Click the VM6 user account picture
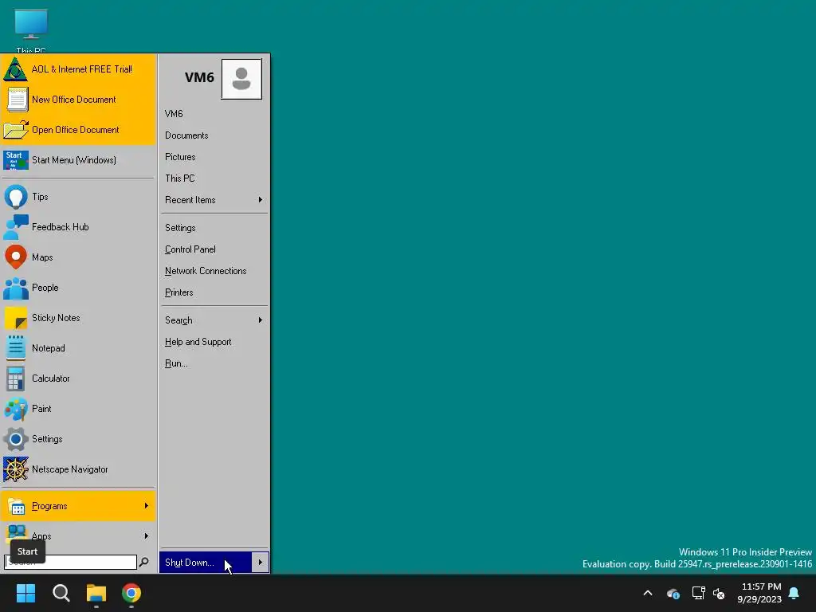816x612 pixels. tap(241, 79)
